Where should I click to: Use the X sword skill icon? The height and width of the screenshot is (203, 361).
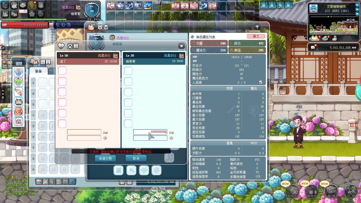coord(185,6)
